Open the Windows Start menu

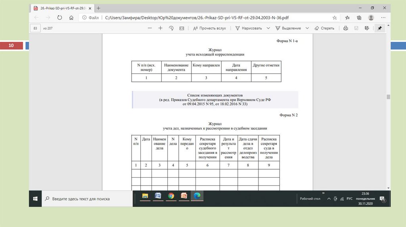[x=35, y=199]
